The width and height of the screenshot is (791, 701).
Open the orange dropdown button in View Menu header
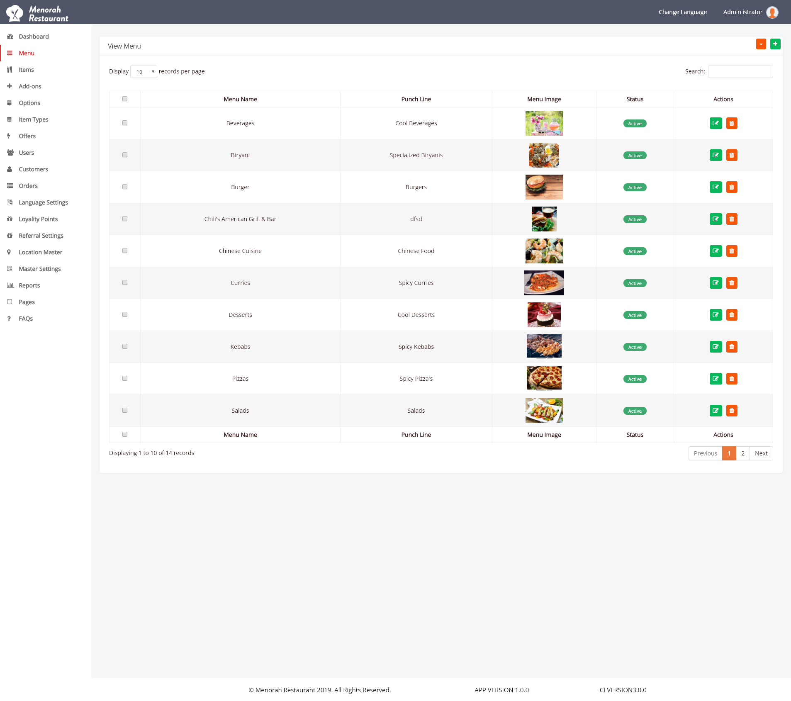[761, 44]
